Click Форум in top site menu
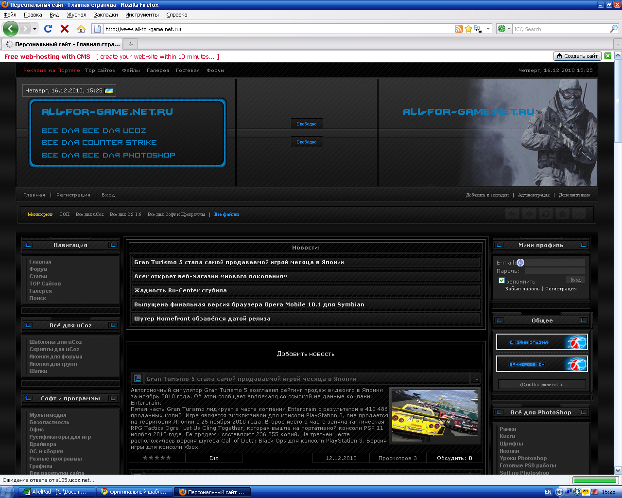The height and width of the screenshot is (498, 622). [215, 71]
